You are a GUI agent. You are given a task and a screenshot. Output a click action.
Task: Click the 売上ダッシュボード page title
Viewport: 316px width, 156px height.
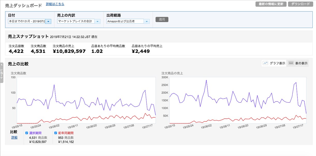tap(23, 5)
